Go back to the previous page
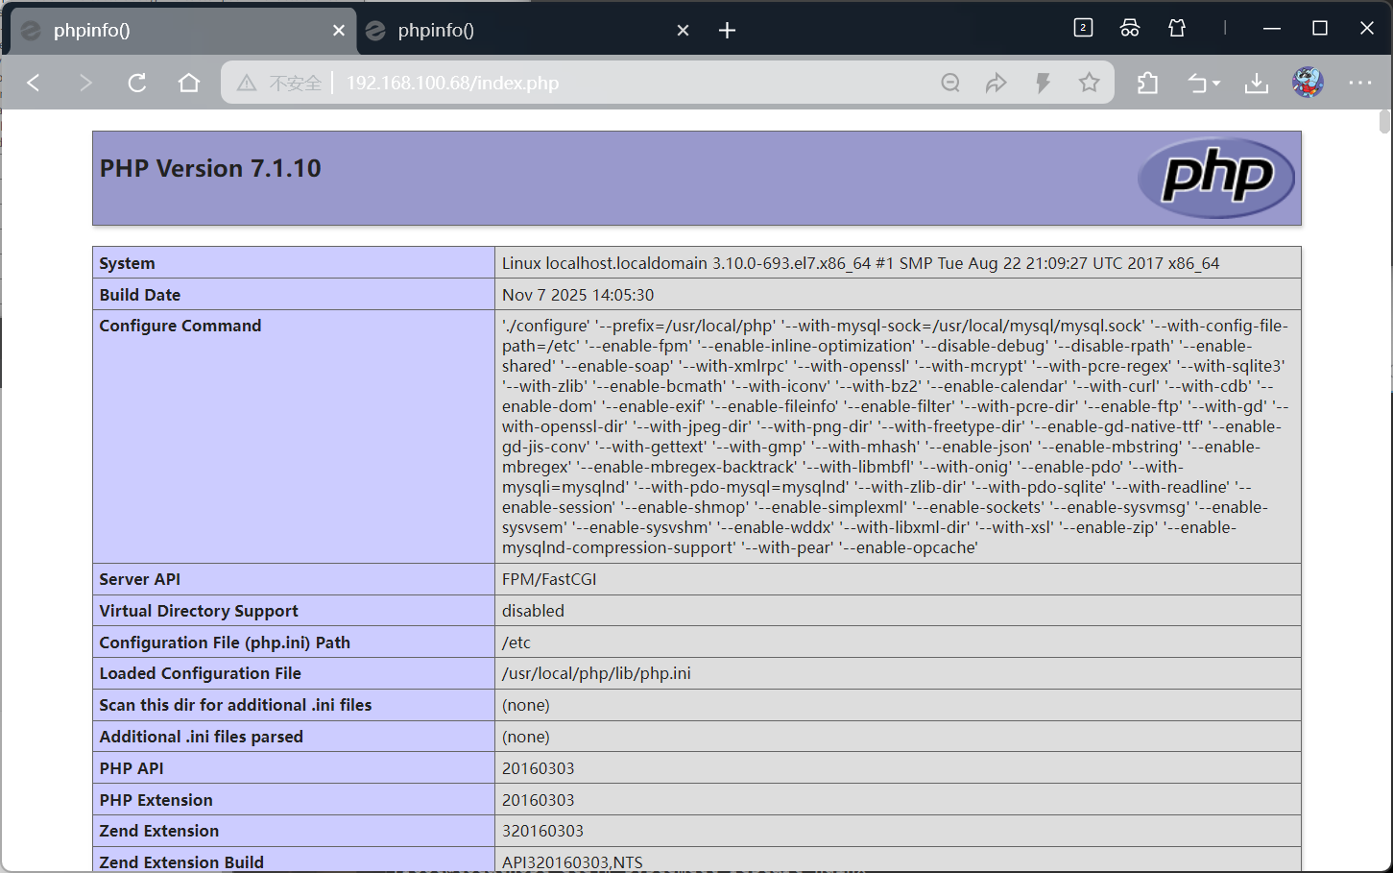The width and height of the screenshot is (1393, 873). tap(34, 83)
